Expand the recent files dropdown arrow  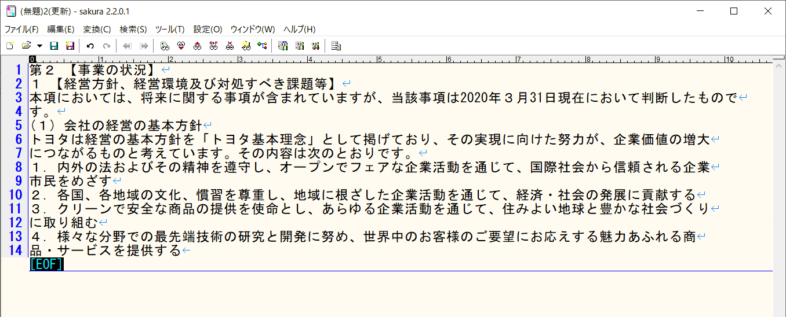pos(39,46)
